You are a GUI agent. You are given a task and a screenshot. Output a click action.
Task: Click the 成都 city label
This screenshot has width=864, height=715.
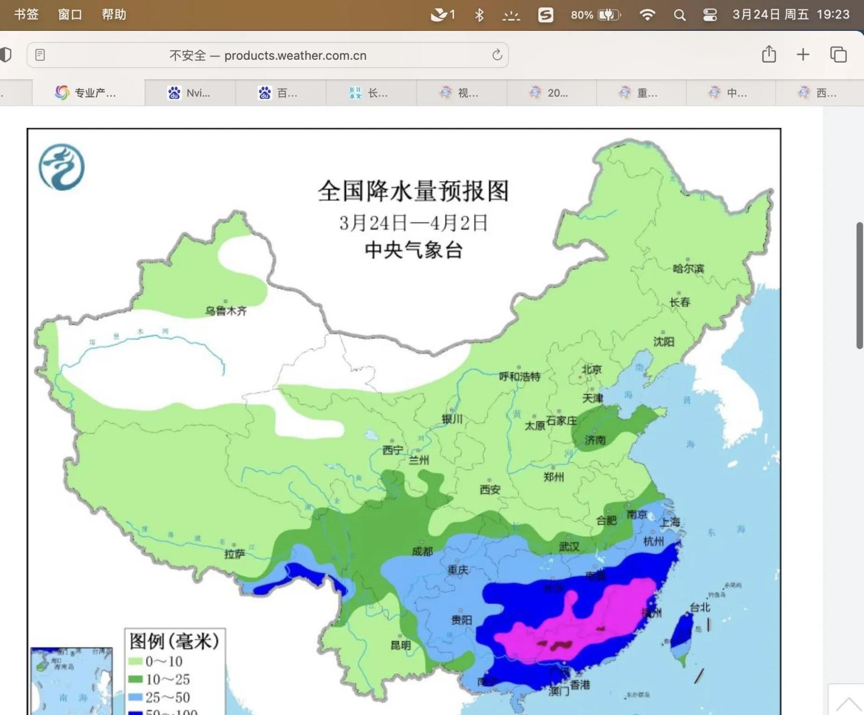click(x=422, y=551)
